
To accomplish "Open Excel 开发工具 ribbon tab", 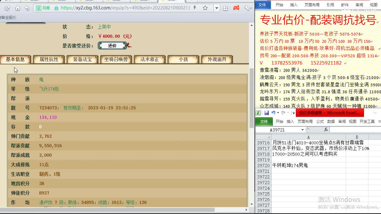I will 367,121.
